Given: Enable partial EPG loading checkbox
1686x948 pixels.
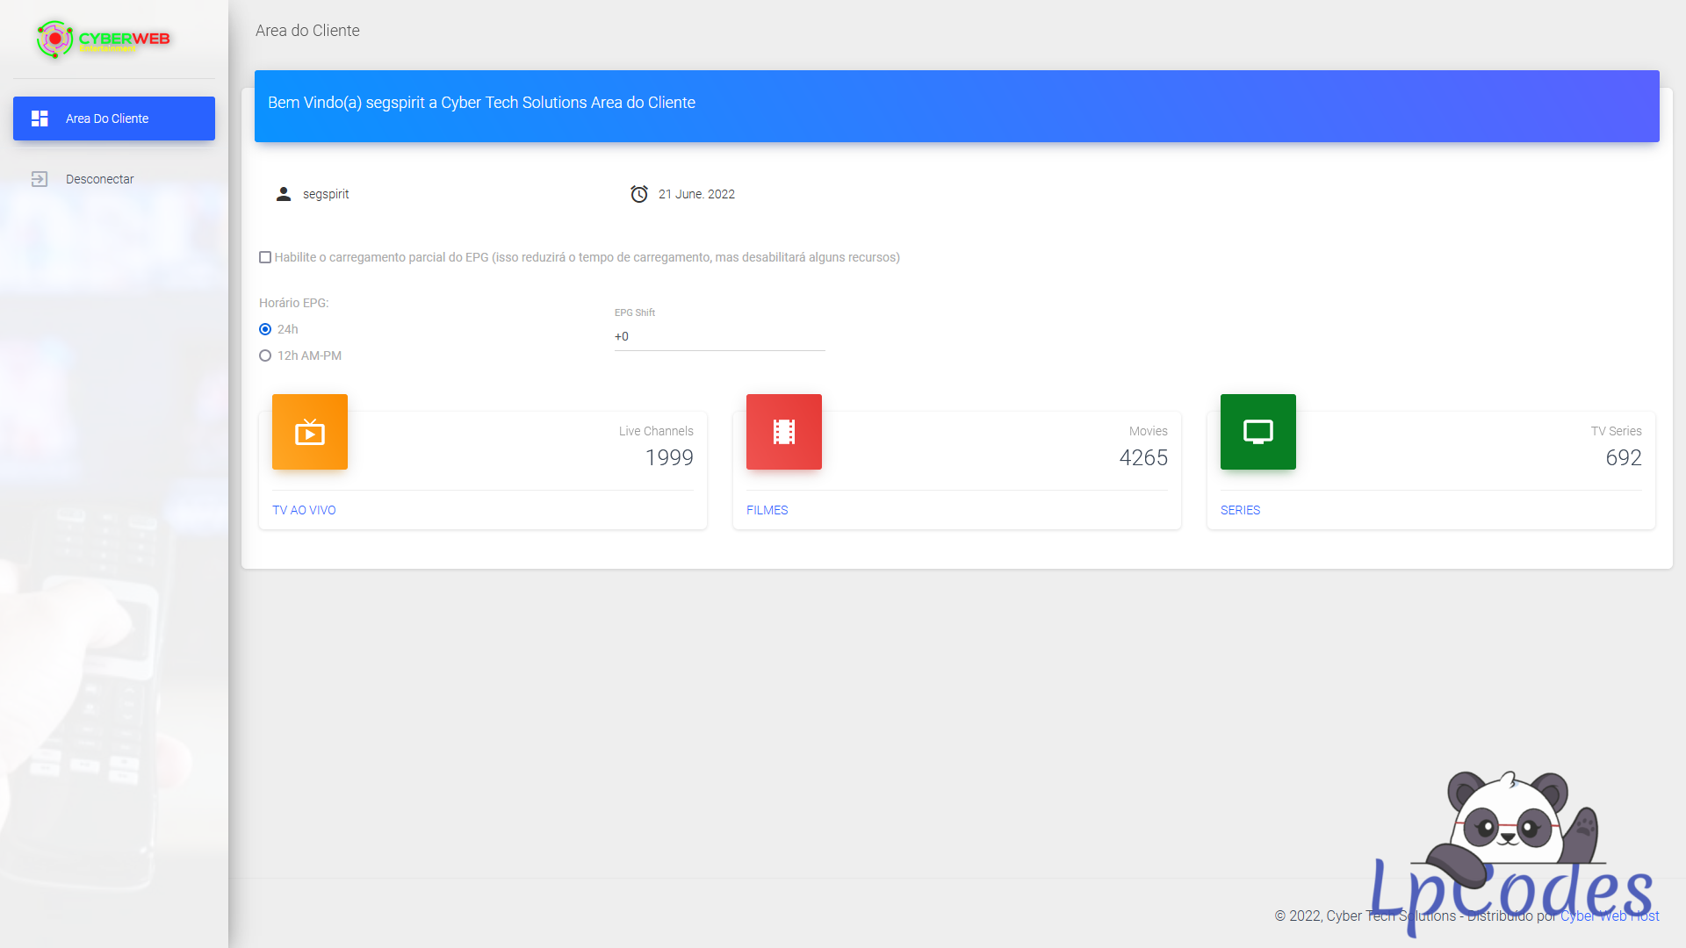Looking at the screenshot, I should click(x=265, y=257).
